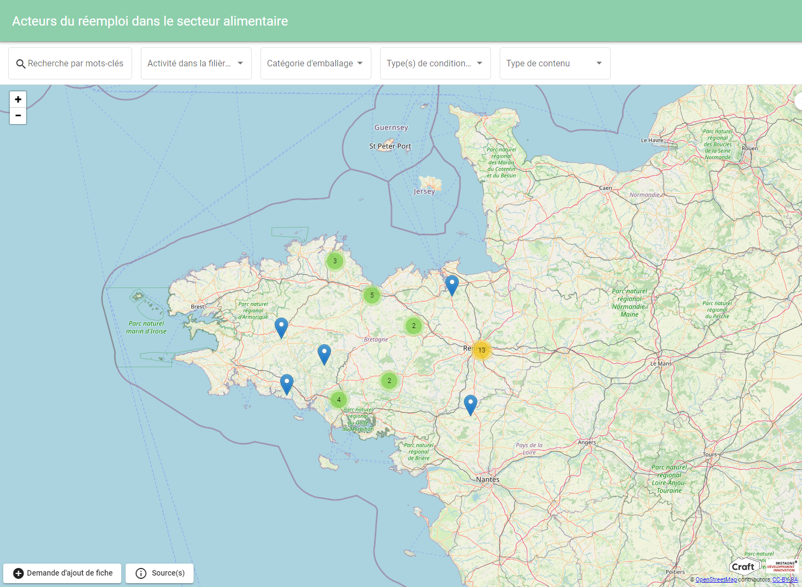Select the blue pin east of Brest
Image resolution: width=802 pixels, height=587 pixels.
(x=281, y=327)
